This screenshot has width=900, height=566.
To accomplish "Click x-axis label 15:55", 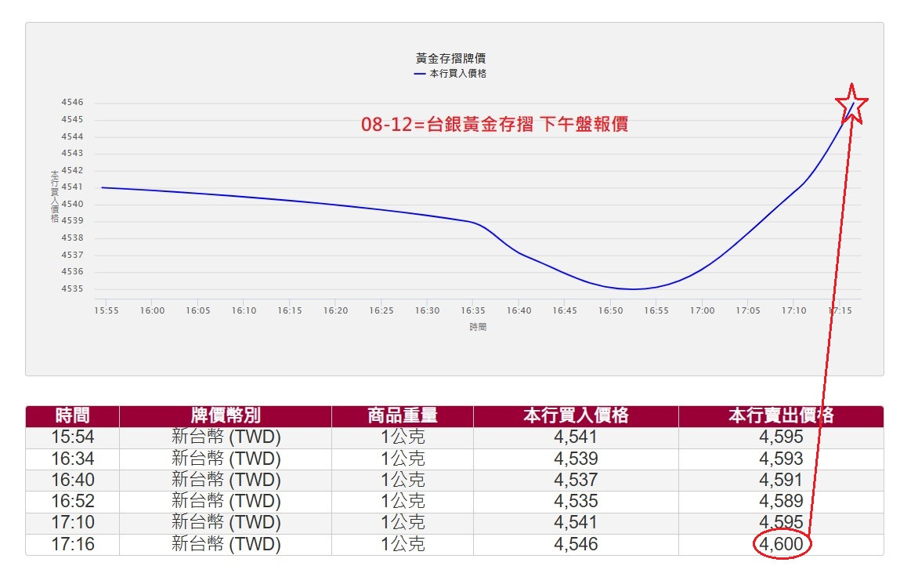I will pos(107,310).
